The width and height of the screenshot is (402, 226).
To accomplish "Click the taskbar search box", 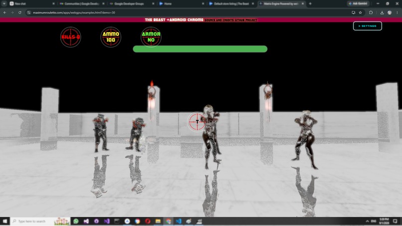I will (x=40, y=221).
